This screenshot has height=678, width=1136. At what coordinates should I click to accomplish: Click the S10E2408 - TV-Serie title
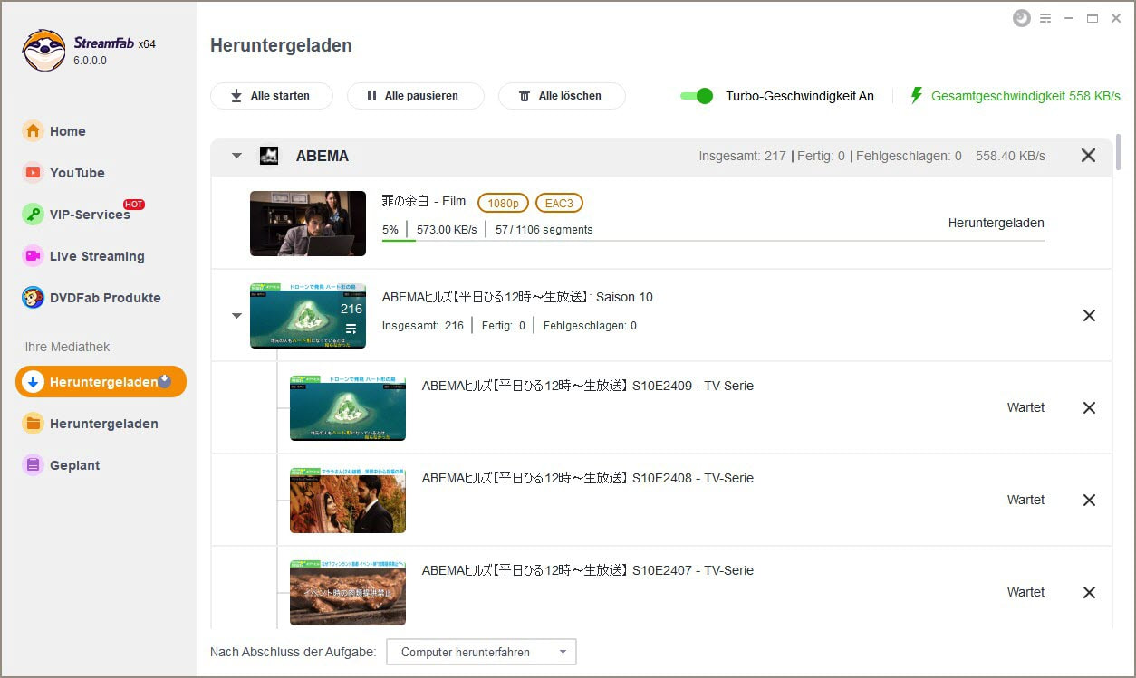588,478
